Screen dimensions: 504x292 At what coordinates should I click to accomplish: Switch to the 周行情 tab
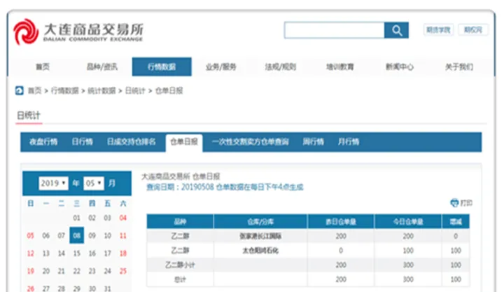(314, 142)
